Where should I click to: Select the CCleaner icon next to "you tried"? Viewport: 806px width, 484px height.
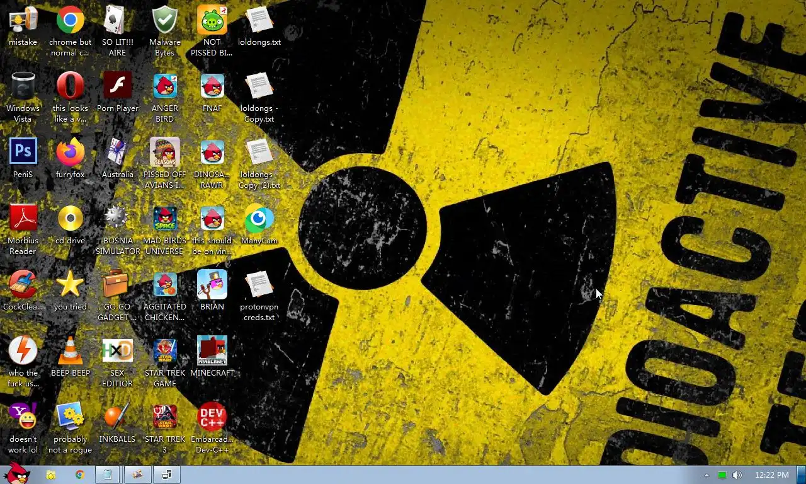pyautogui.click(x=23, y=291)
